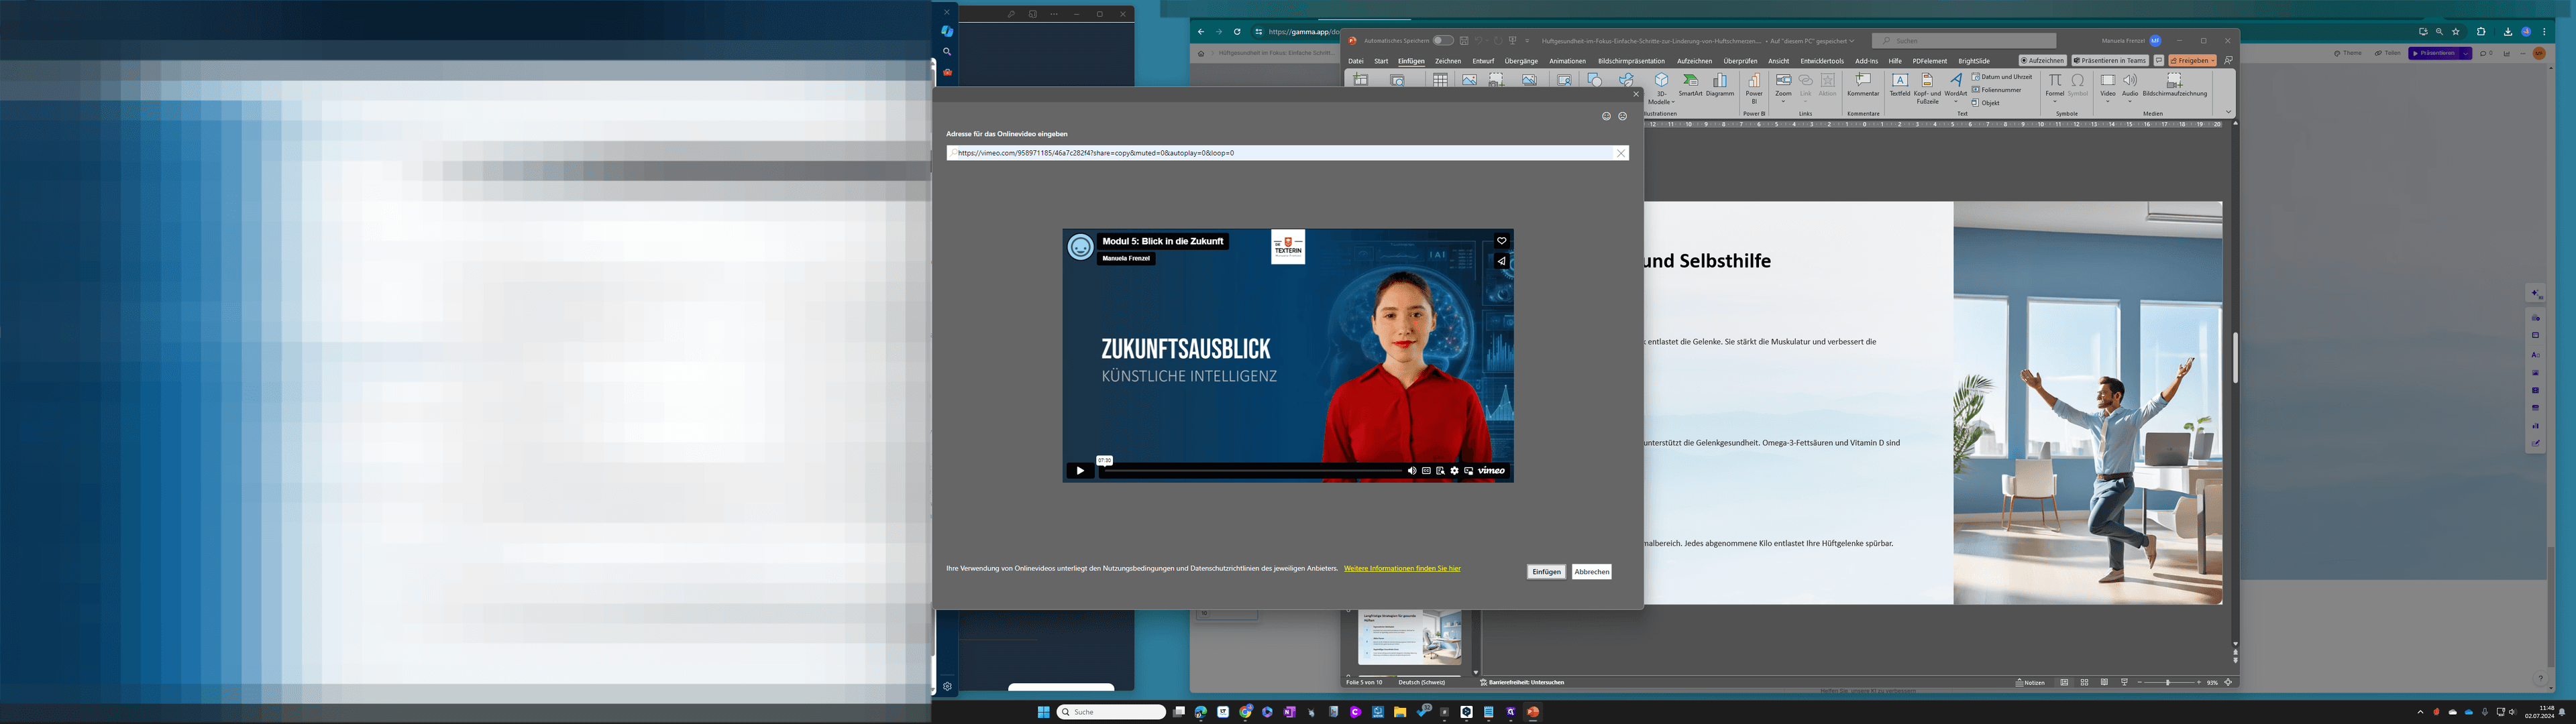Toggle closed captions CC in Vimeo player
The width and height of the screenshot is (2576, 724).
1426,470
